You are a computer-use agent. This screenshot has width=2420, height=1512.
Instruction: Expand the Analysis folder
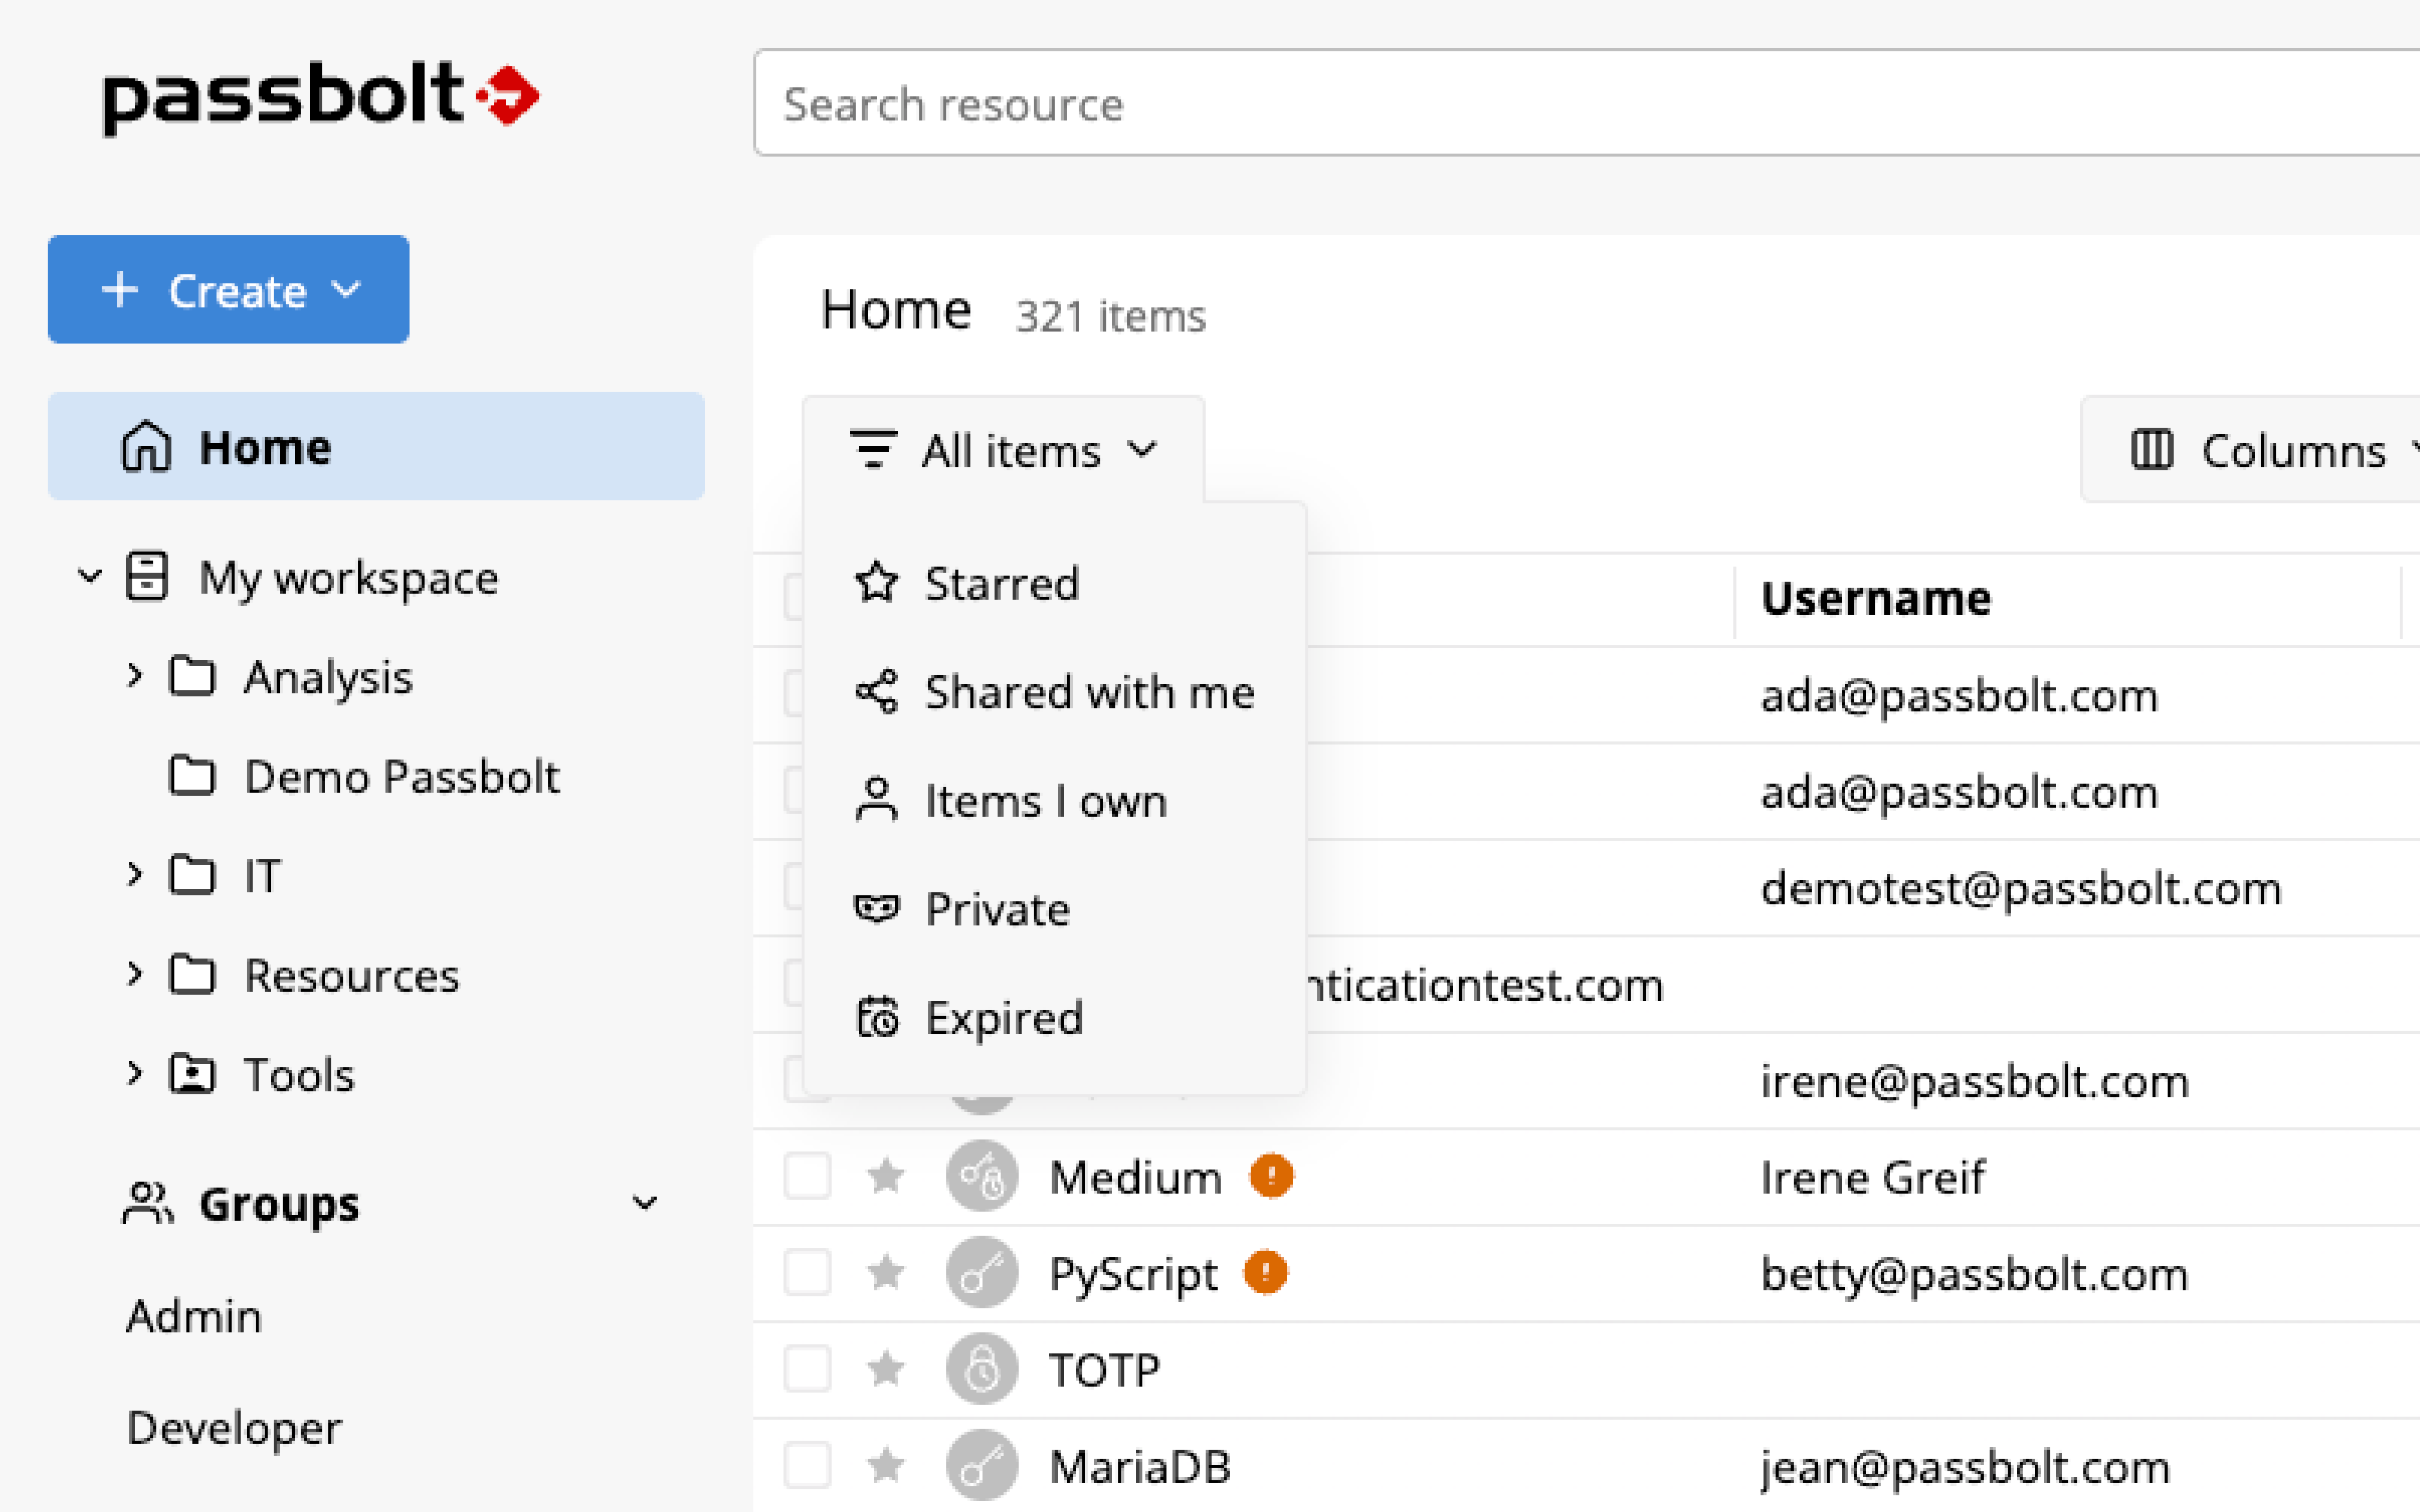pyautogui.click(x=135, y=676)
